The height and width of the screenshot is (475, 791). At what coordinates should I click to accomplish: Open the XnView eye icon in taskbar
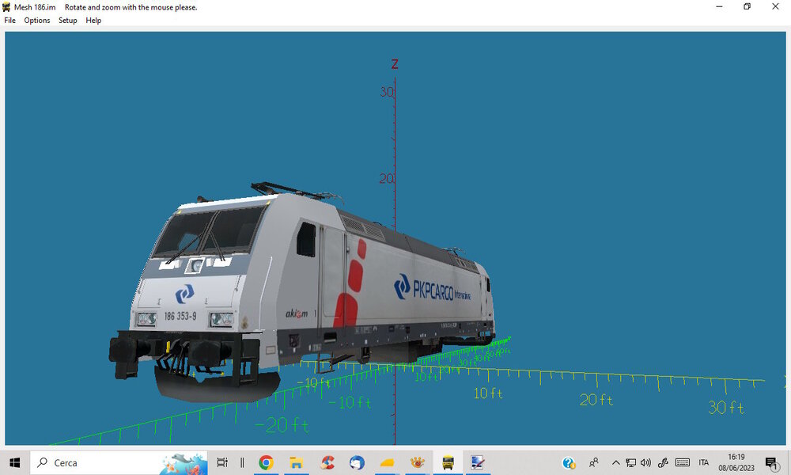pos(417,462)
